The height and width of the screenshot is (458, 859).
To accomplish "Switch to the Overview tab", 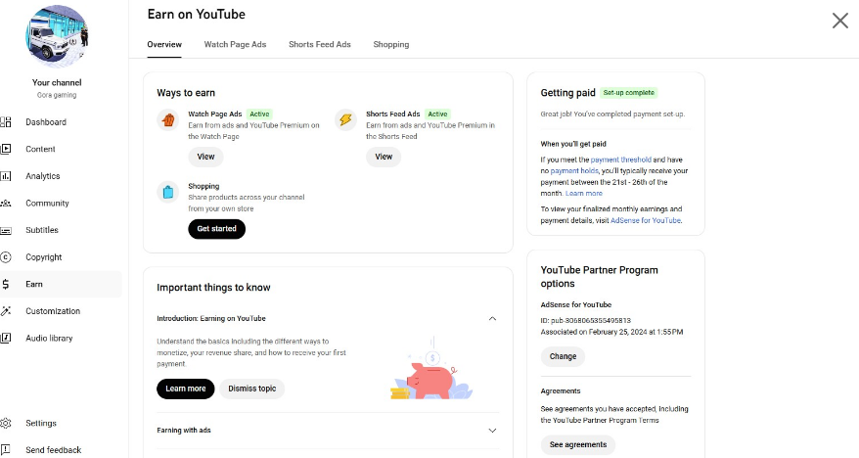I will [164, 44].
